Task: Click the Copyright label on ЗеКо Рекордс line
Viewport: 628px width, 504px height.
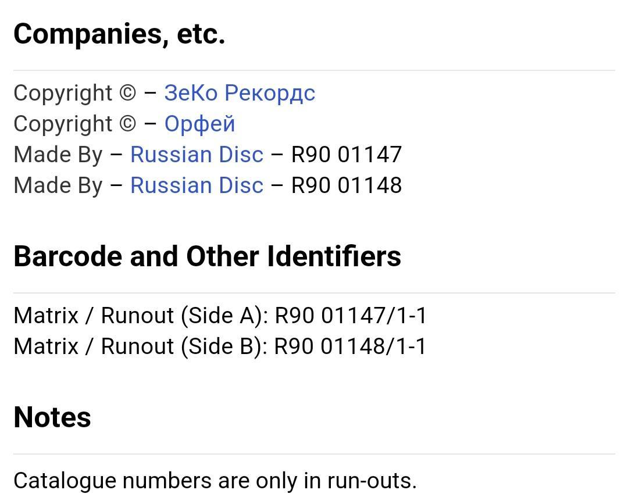Action: coord(63,94)
